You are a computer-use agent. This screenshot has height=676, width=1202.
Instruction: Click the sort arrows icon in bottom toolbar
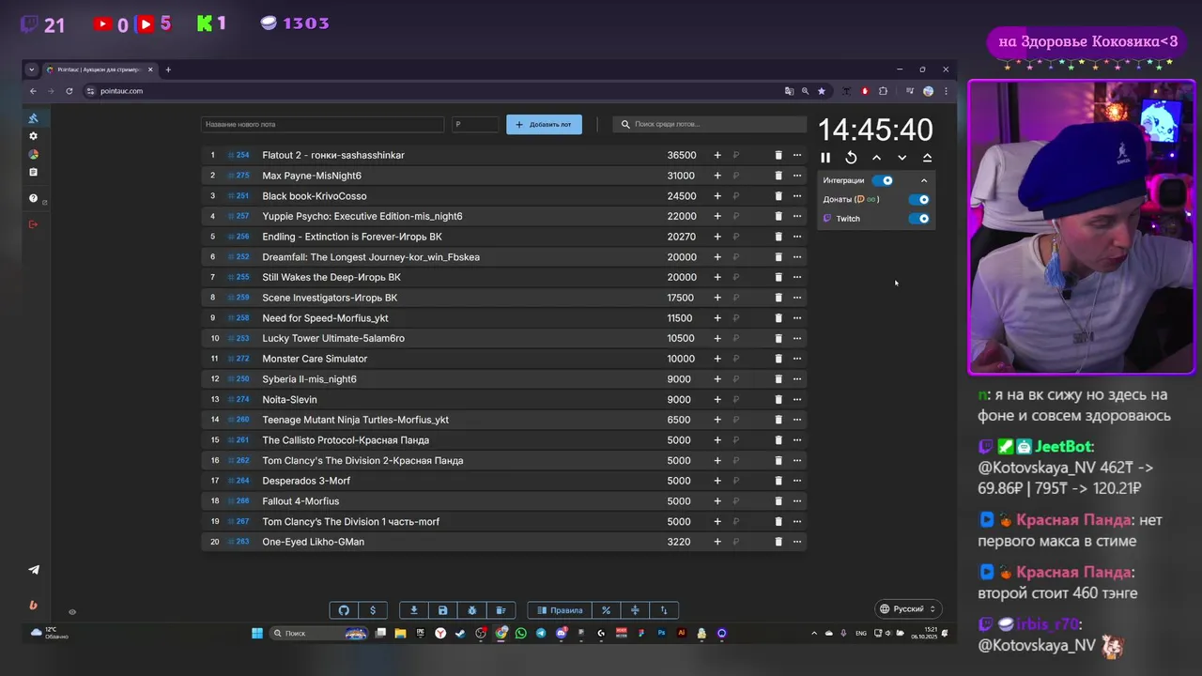[x=664, y=610]
